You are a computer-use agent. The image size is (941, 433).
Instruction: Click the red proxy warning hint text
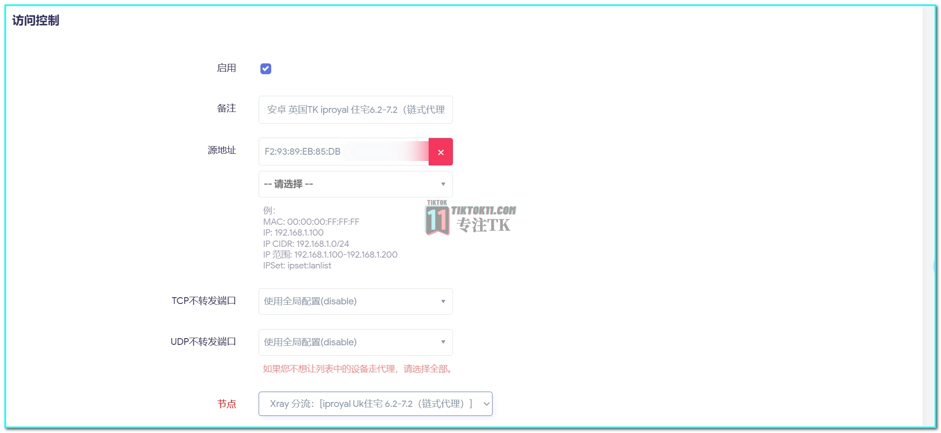pos(358,369)
